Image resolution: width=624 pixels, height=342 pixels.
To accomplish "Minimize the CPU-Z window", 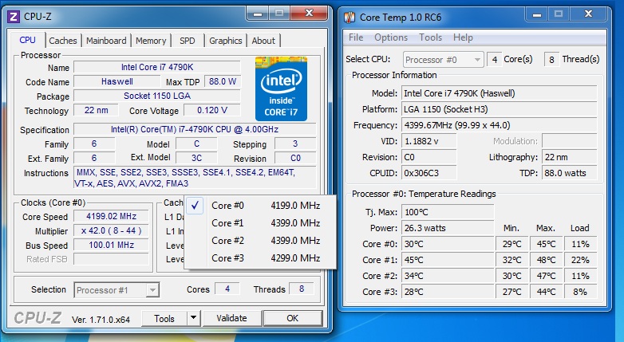I will [258, 14].
